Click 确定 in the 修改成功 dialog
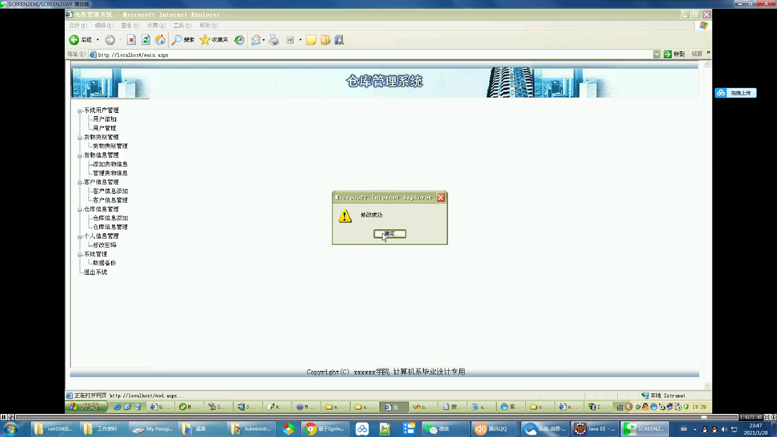 pyautogui.click(x=389, y=234)
